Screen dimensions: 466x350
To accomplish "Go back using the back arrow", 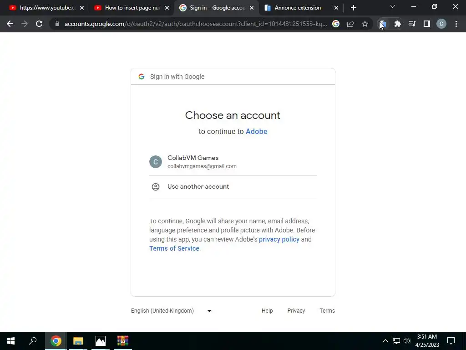I will click(x=10, y=24).
